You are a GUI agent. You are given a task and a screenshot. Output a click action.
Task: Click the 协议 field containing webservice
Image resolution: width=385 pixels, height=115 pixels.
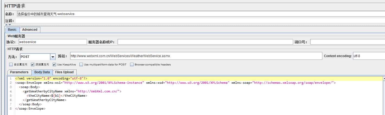click(53, 42)
